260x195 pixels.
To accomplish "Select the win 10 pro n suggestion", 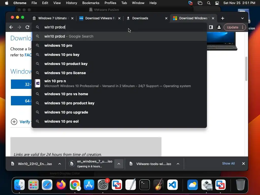I will coord(119,83).
